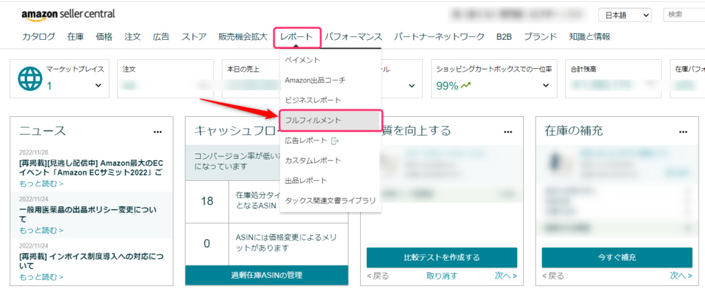Image resolution: width=705 pixels, height=291 pixels.
Task: Open the カタログ menu
Action: tap(39, 37)
